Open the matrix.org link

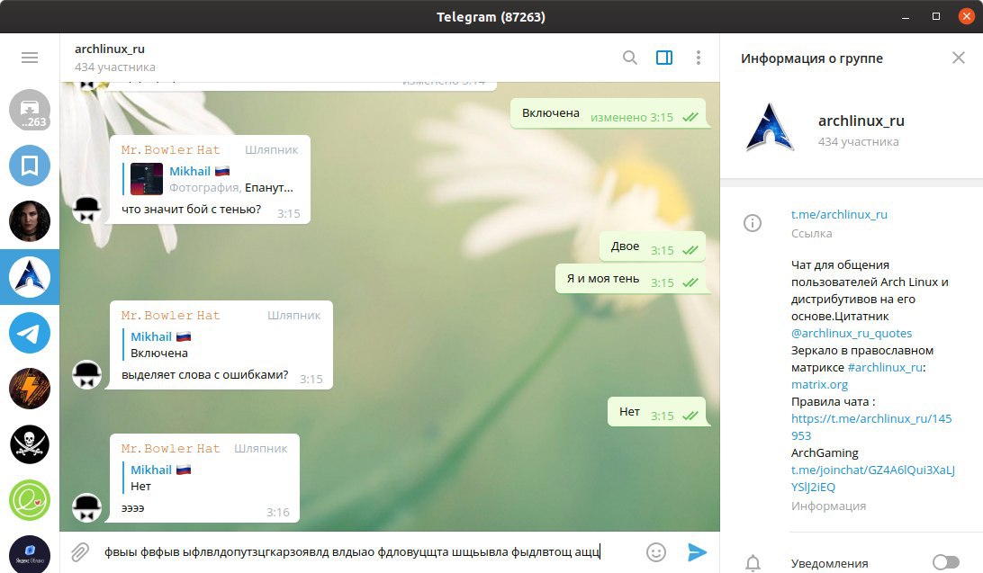pyautogui.click(x=819, y=384)
